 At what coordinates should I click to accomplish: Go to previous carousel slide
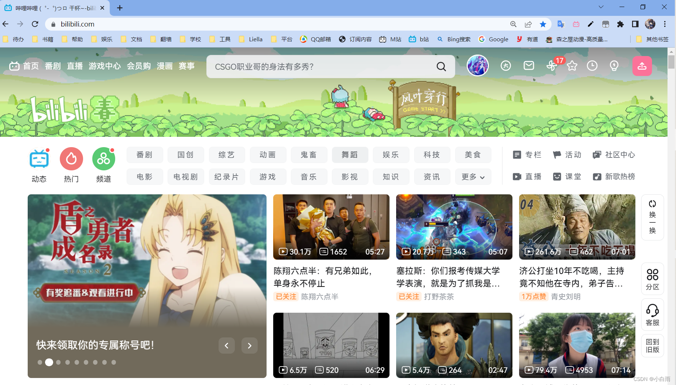(x=227, y=346)
